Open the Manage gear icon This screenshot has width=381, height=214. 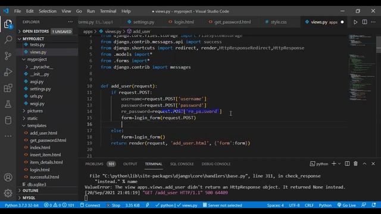(8, 193)
